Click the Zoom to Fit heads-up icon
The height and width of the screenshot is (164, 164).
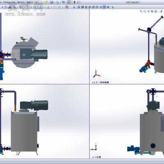(x=141, y=11)
